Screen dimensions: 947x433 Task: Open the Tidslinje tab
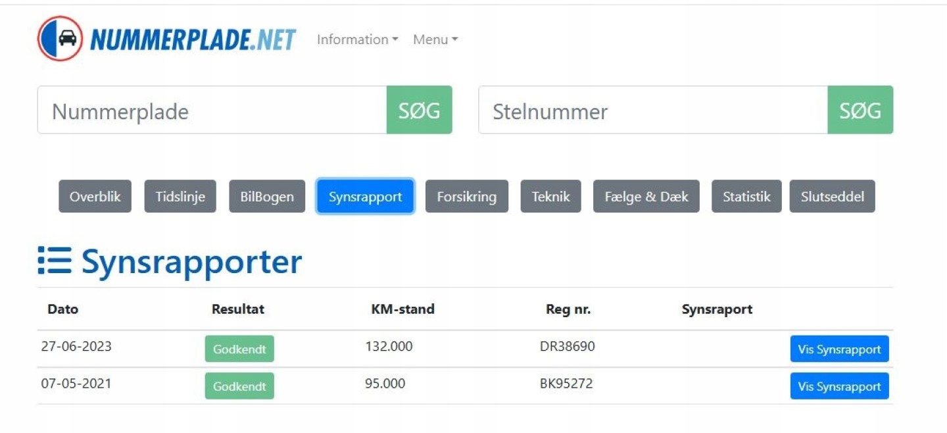point(180,196)
